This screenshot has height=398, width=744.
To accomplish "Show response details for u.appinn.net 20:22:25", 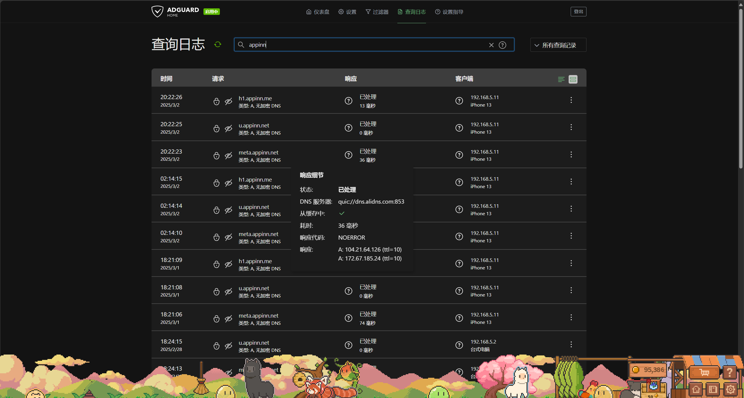I will point(348,128).
